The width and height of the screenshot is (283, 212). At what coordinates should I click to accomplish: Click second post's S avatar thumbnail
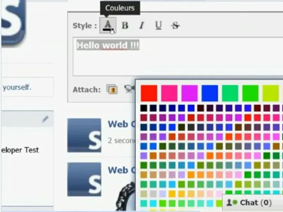[x=84, y=179]
